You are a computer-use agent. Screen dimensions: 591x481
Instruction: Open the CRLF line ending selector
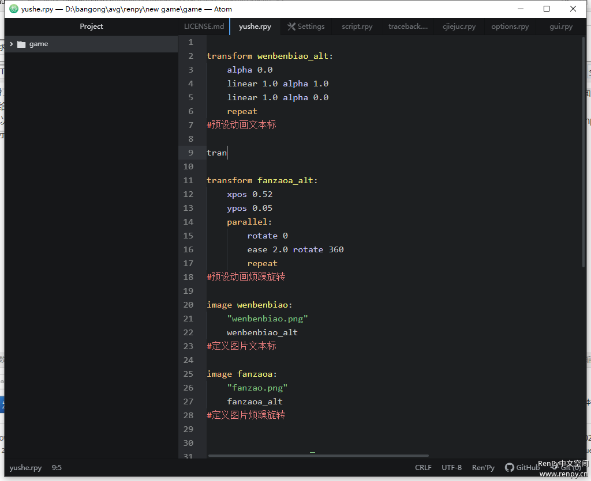(x=423, y=468)
